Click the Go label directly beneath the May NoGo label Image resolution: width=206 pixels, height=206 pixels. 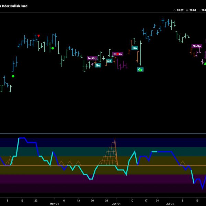point(98,65)
